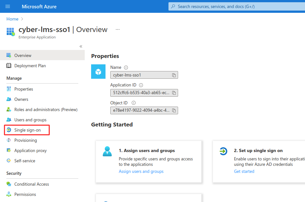Copy the Application ID to clipboard
305x202 pixels.
[x=174, y=93]
